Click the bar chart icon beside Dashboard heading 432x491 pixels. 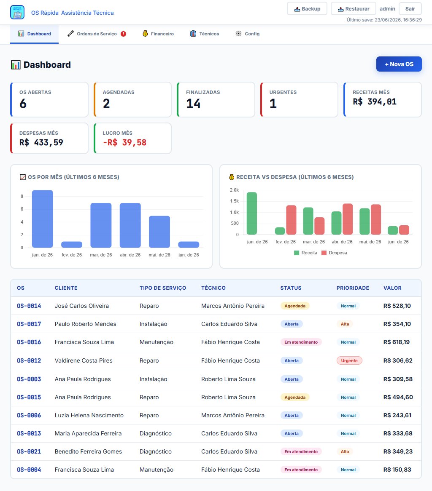point(16,65)
